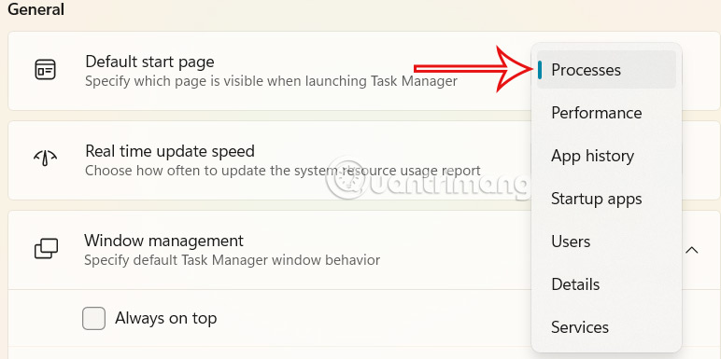The image size is (721, 359).
Task: Click 'Specify default Task Manager window behavior' text
Action: pos(233,260)
